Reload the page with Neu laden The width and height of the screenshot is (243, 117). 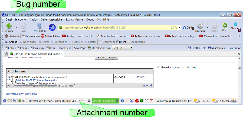(40, 27)
